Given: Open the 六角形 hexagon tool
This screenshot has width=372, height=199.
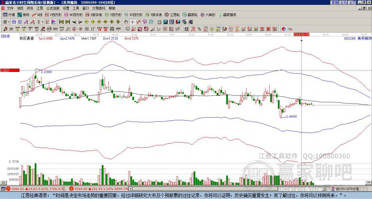Looking at the screenshot, I should click(208, 15).
